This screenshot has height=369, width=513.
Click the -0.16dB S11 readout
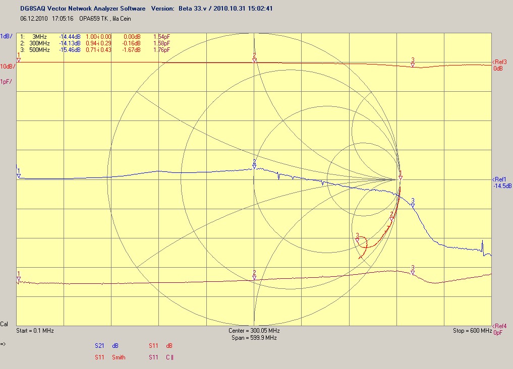tap(132, 43)
